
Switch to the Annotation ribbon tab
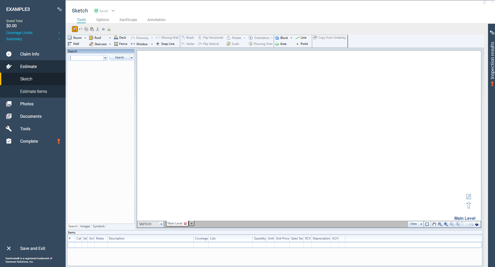tap(157, 20)
